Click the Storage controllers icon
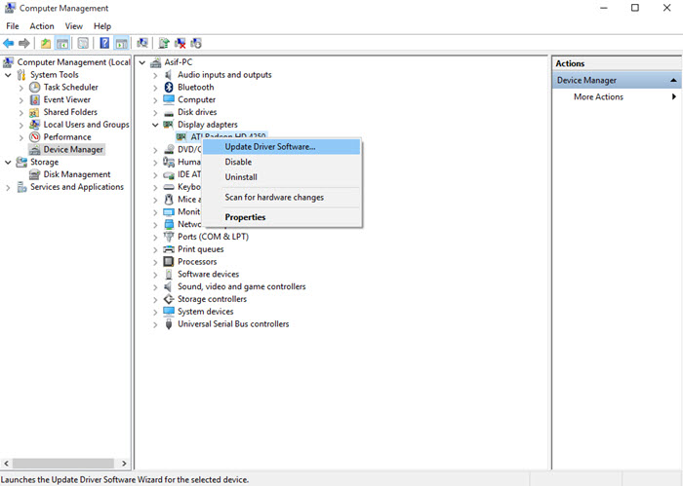This screenshot has width=683, height=486. (x=169, y=299)
